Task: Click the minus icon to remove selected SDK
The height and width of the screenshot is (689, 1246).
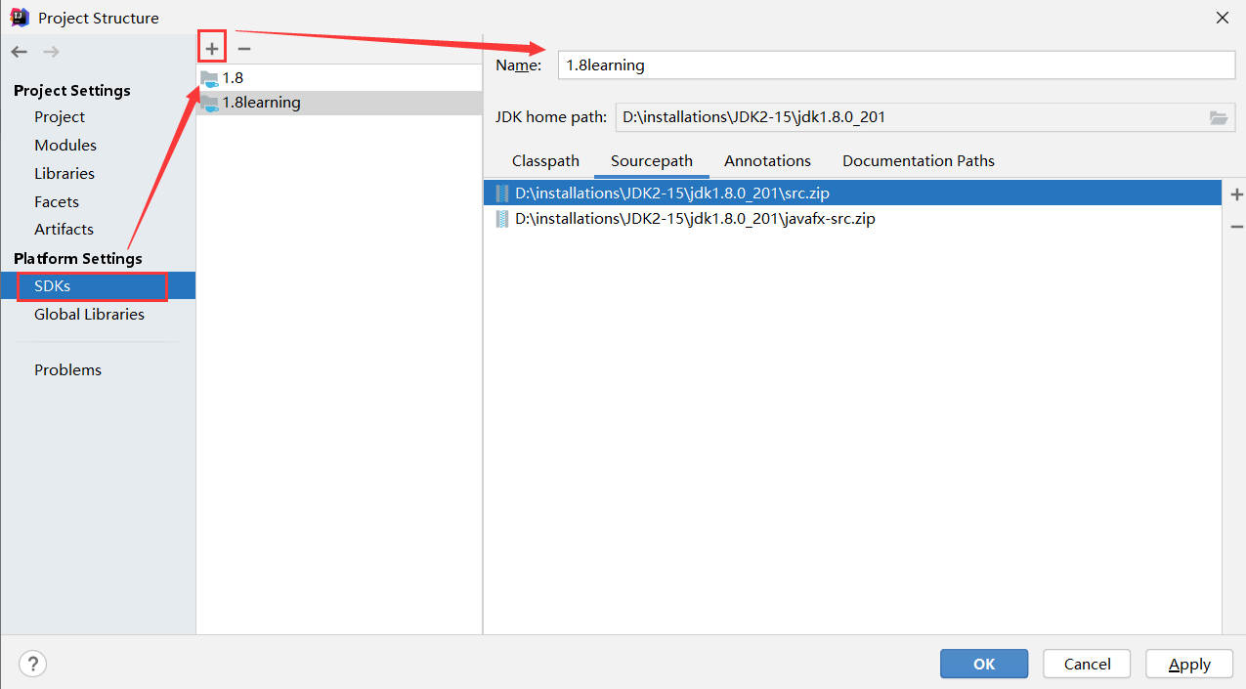Action: (x=244, y=48)
